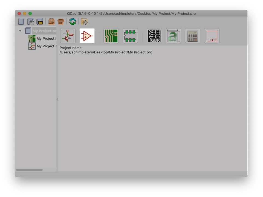
Task: Launch the Schematic Layout Editor
Action: [68, 36]
